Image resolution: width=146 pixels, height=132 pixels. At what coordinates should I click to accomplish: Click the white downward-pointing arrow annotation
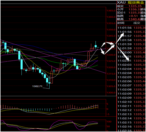[x=123, y=54]
